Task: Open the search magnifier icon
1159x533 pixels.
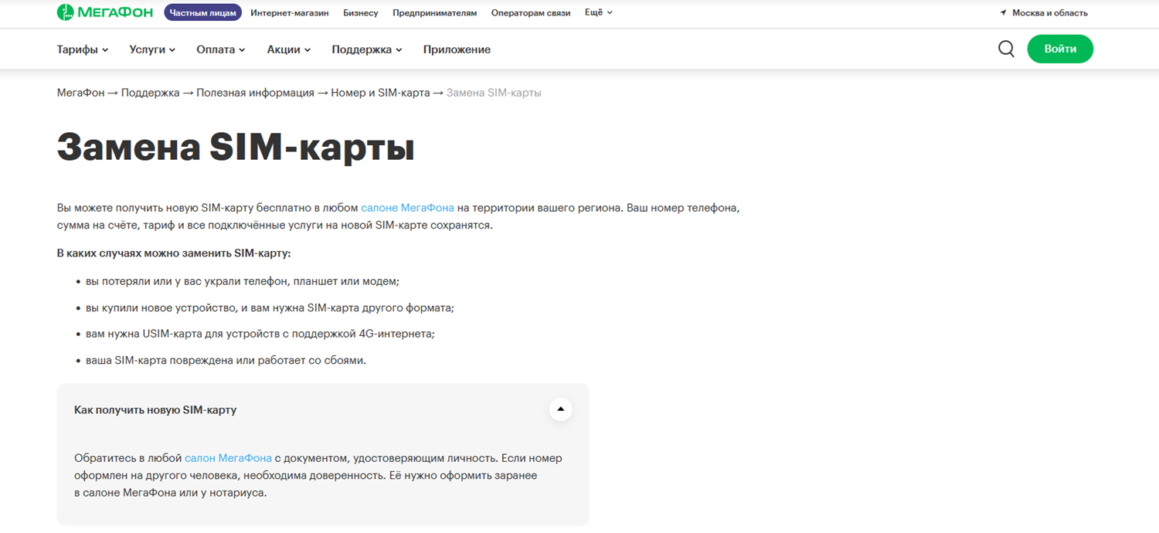Action: pyautogui.click(x=1006, y=49)
